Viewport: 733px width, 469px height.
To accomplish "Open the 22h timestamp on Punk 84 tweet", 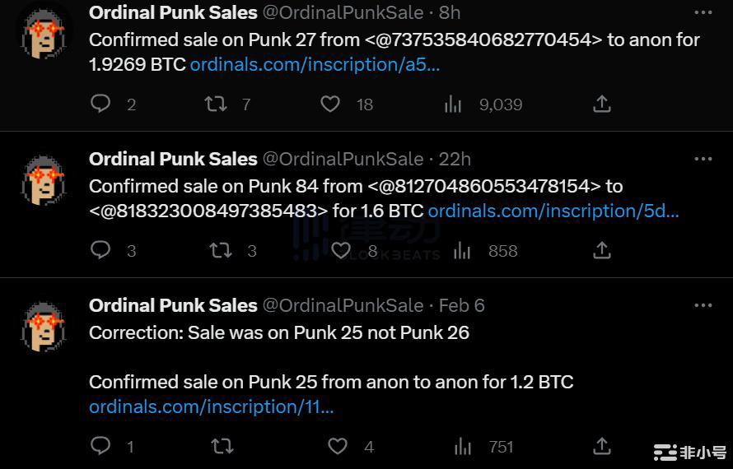I will coord(455,159).
